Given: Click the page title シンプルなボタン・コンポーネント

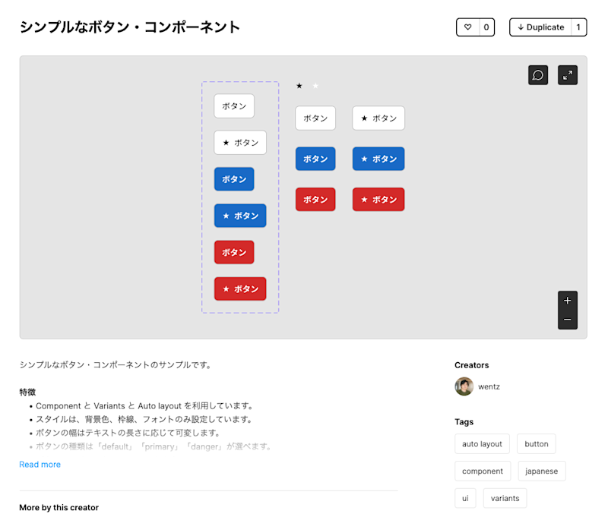Looking at the screenshot, I should coord(130,27).
